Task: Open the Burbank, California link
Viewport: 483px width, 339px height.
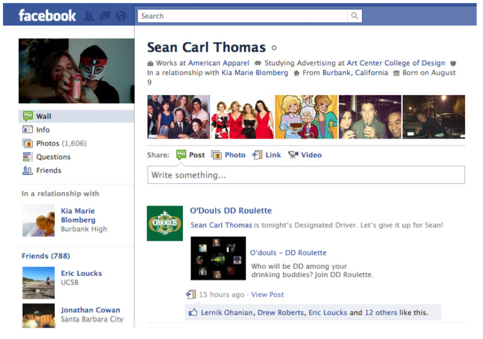Action: tap(355, 73)
